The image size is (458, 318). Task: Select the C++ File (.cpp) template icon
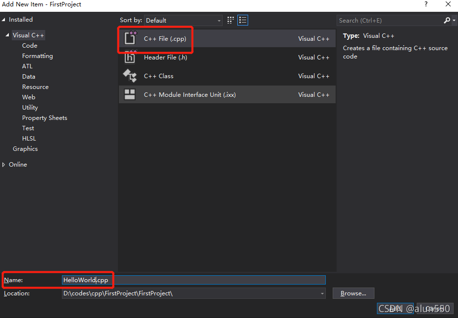(x=130, y=38)
